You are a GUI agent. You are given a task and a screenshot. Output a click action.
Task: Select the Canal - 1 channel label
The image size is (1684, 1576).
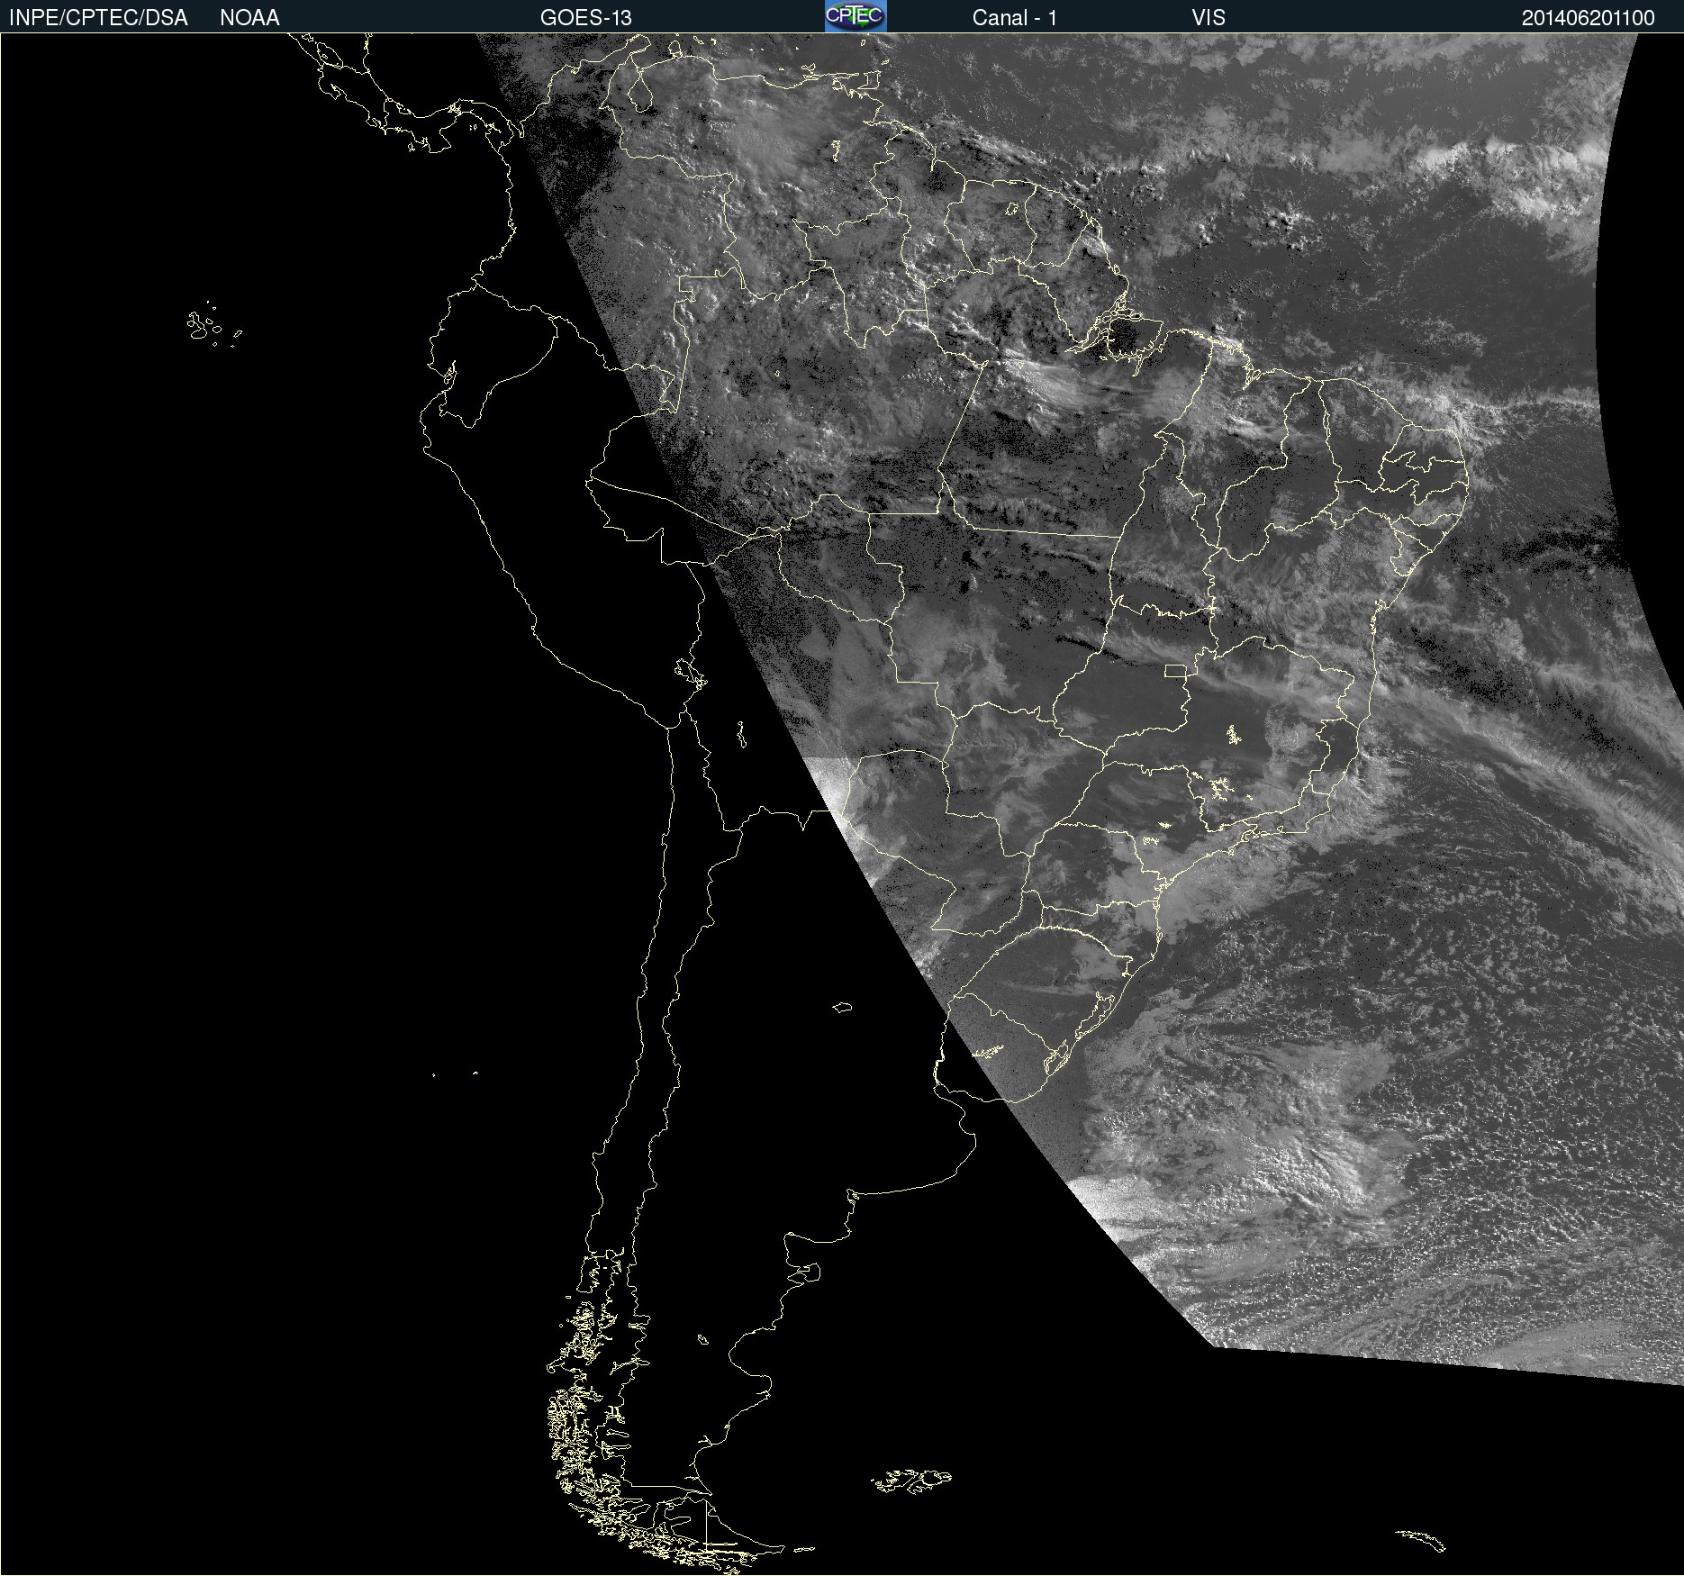pos(1014,18)
